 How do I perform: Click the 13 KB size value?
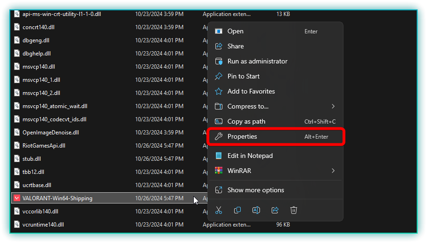(283, 14)
